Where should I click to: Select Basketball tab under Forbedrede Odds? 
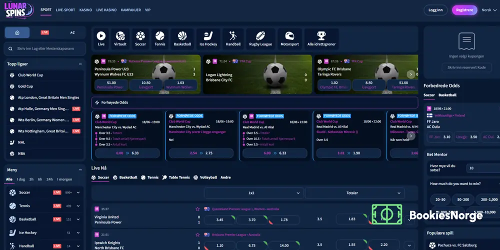point(447,95)
